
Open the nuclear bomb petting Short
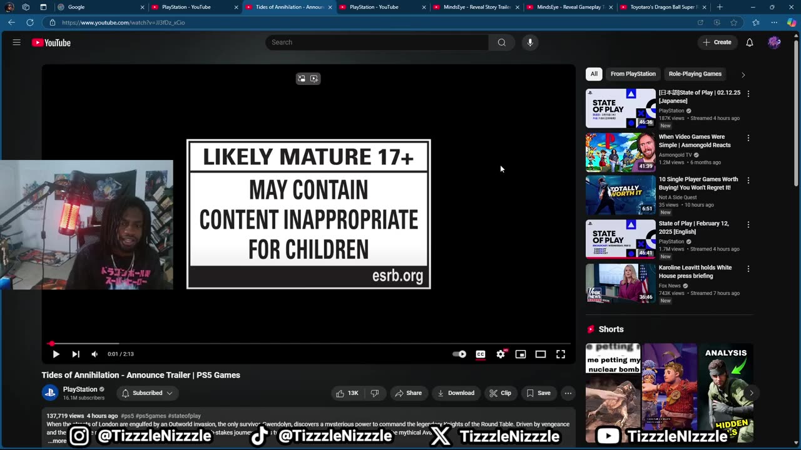(x=613, y=392)
